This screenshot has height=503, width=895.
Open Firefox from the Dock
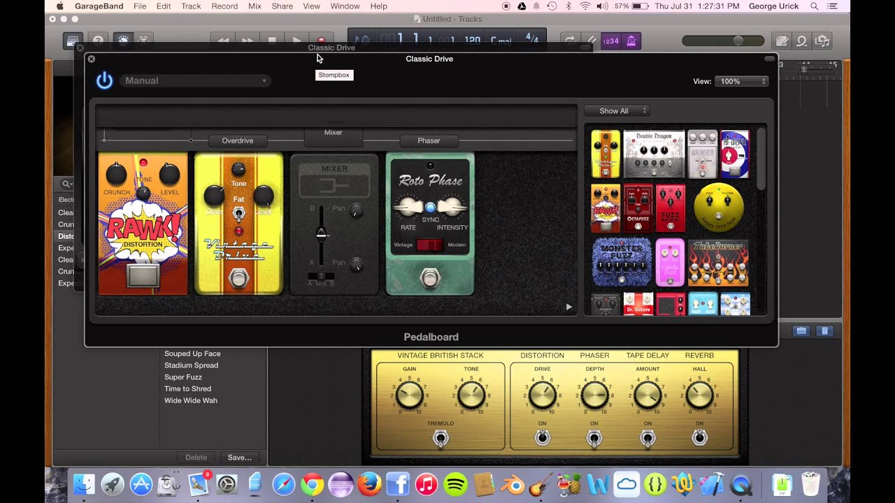[368, 484]
